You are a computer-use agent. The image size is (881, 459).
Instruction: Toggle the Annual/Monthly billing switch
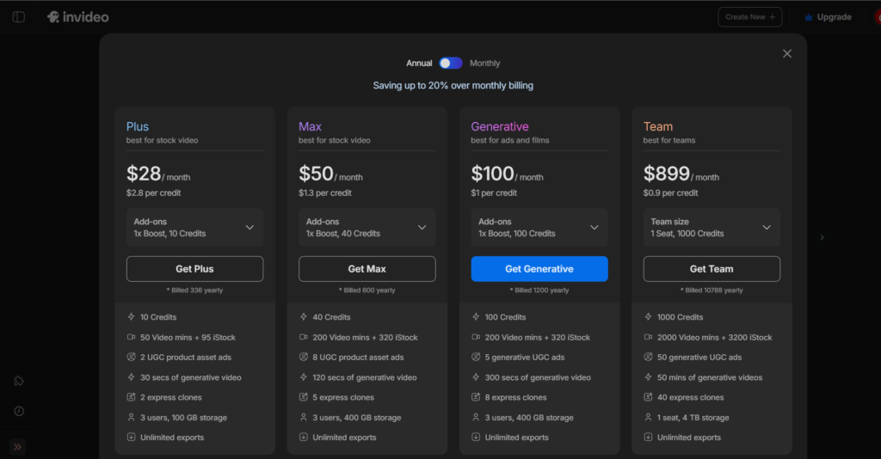pos(451,63)
